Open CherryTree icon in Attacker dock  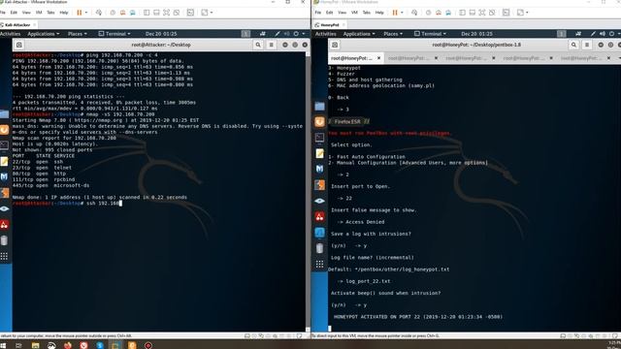coord(4,225)
